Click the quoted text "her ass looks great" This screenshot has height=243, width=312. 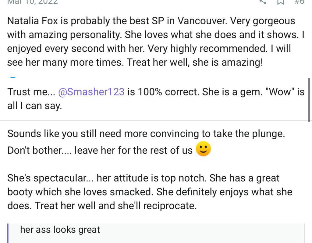click(60, 230)
